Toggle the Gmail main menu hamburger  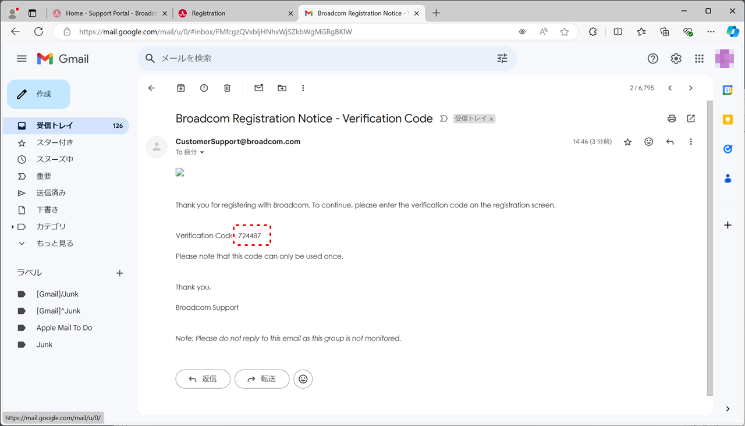(x=22, y=59)
